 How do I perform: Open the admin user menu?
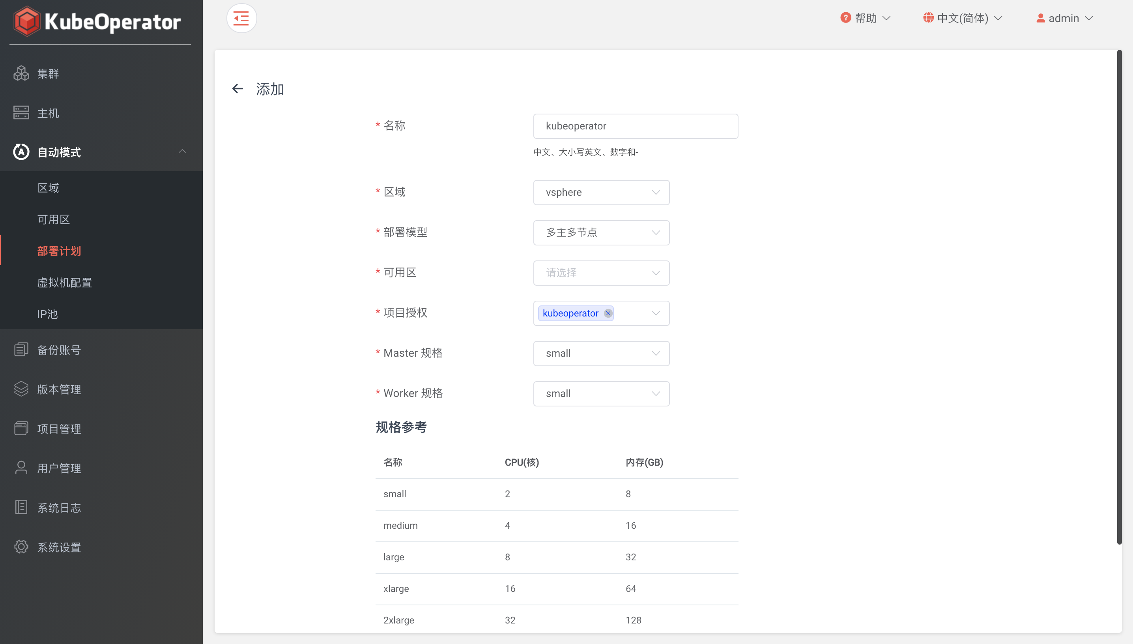coord(1064,18)
